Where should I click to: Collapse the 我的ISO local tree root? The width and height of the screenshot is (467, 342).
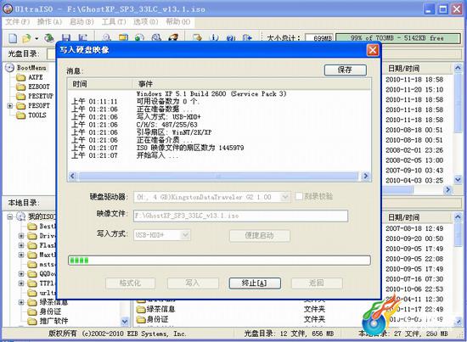click(10, 216)
